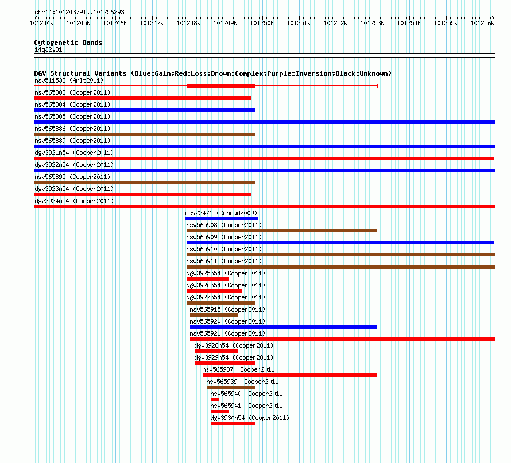
Task: Select the thick red nsv511538 loss segment
Action: (221, 86)
